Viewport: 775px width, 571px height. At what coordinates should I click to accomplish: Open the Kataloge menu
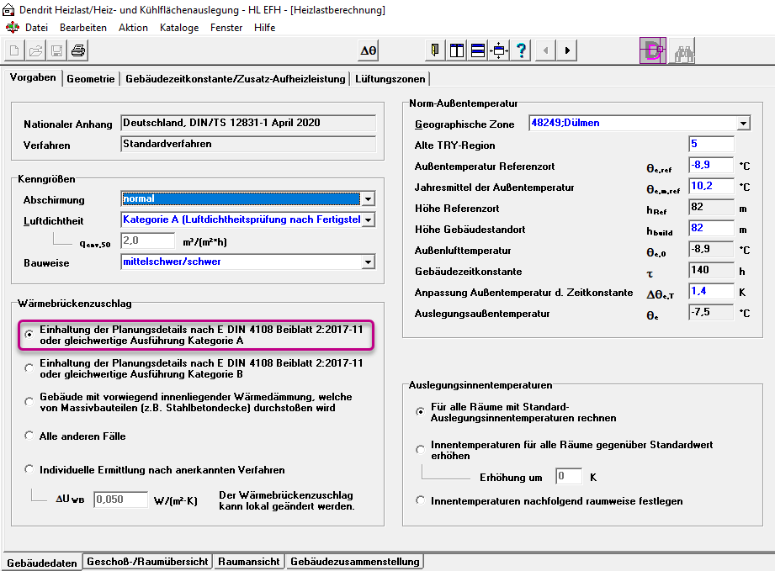point(179,28)
